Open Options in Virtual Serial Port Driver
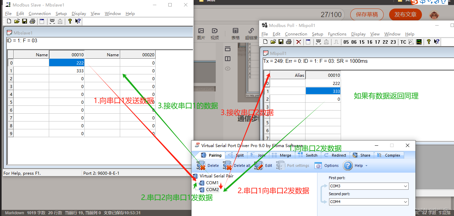 tap(327, 166)
